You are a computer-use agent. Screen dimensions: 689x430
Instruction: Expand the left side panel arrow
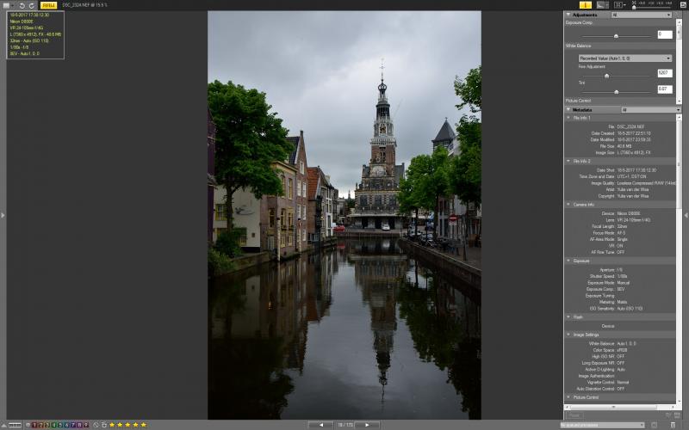(x=3, y=215)
